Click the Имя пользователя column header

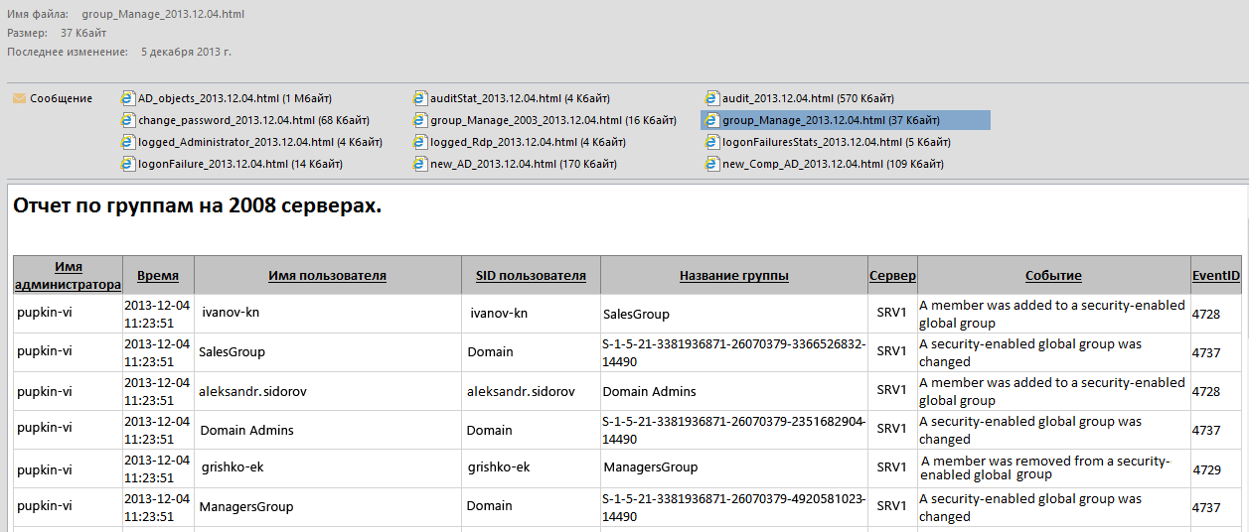click(x=327, y=275)
